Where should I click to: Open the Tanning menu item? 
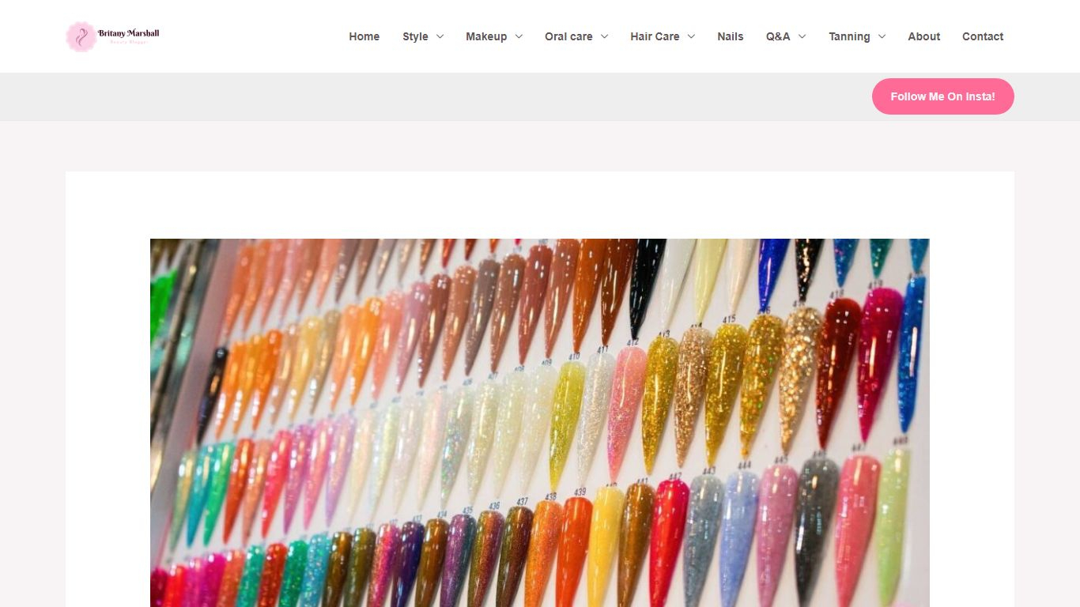point(849,36)
